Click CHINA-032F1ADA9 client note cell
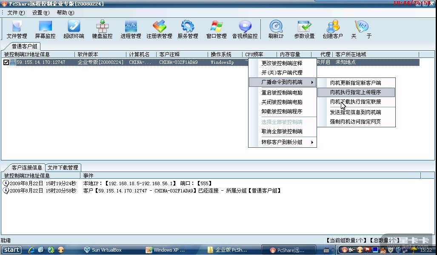437x255 pixels. click(178, 62)
